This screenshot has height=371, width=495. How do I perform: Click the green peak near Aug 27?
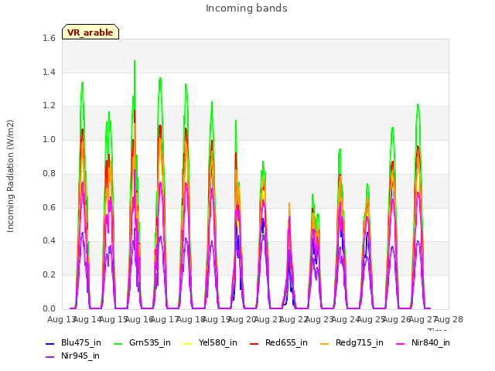coord(418,105)
